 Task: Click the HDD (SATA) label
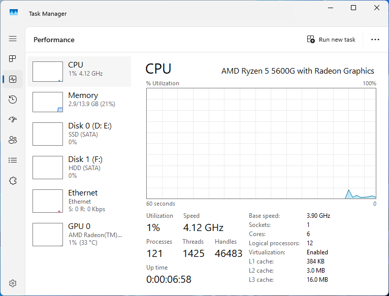[84, 168]
